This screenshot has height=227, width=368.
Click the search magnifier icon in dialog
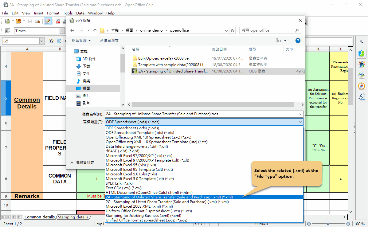click(x=297, y=30)
